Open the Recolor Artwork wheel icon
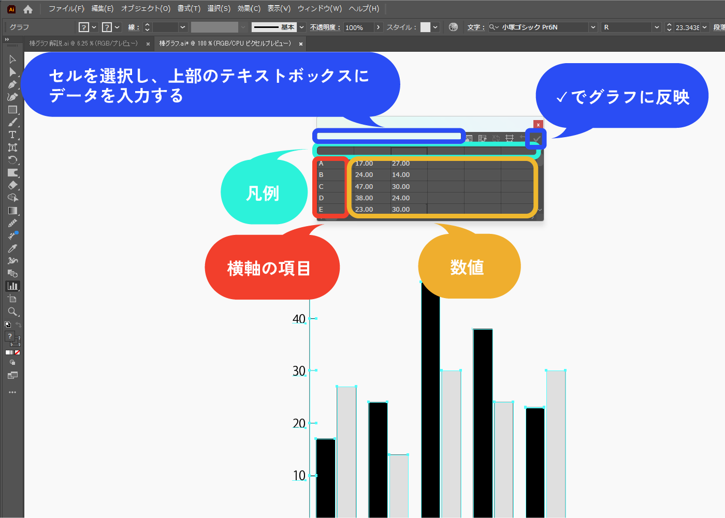 click(x=453, y=27)
